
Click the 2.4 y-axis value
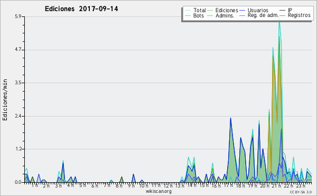pyautogui.click(x=18, y=117)
